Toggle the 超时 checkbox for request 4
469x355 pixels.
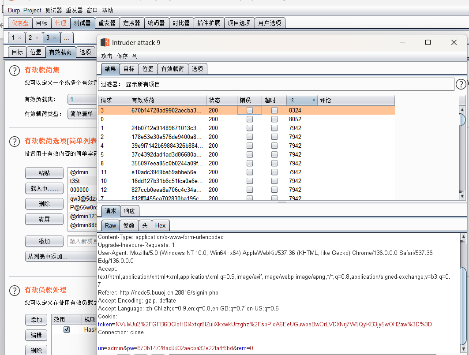(274, 146)
